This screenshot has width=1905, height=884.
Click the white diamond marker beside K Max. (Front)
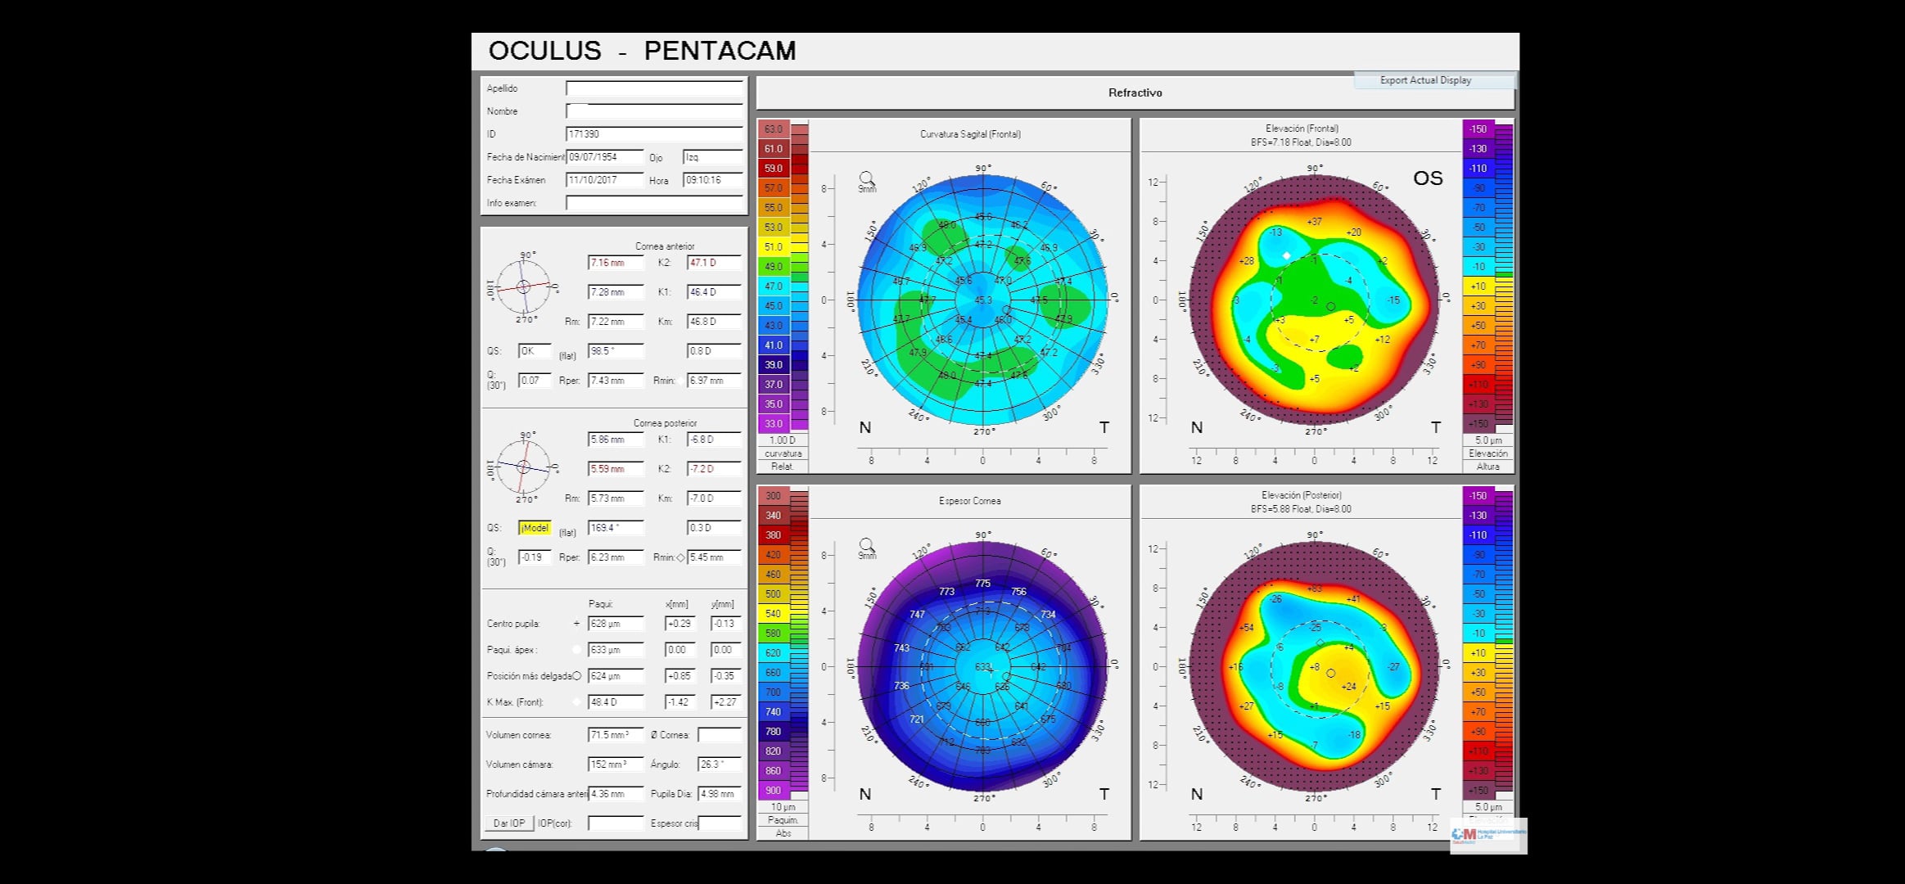(576, 702)
